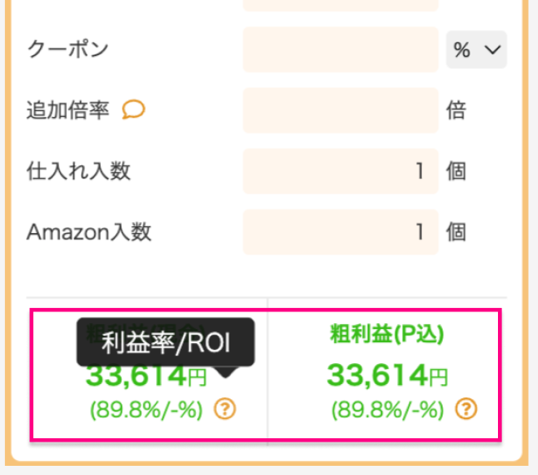Click the クーポン label
Screen dimensions: 538x475
pyautogui.click(x=68, y=49)
